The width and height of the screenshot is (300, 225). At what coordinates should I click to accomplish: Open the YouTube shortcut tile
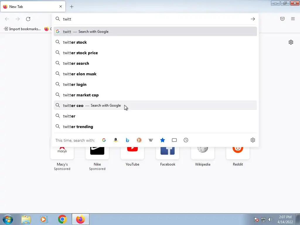click(132, 156)
